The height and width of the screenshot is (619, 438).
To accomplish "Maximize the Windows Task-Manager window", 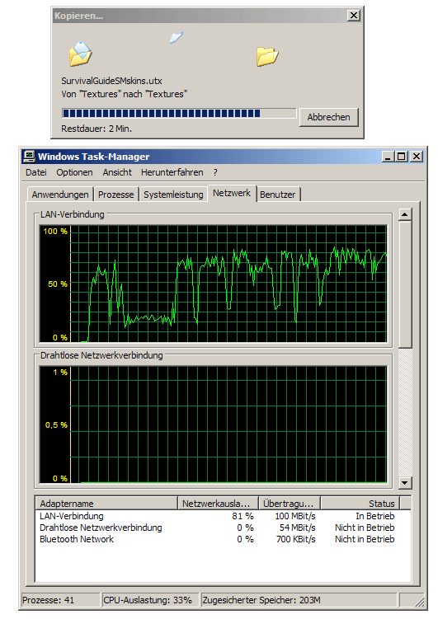I will coord(402,157).
